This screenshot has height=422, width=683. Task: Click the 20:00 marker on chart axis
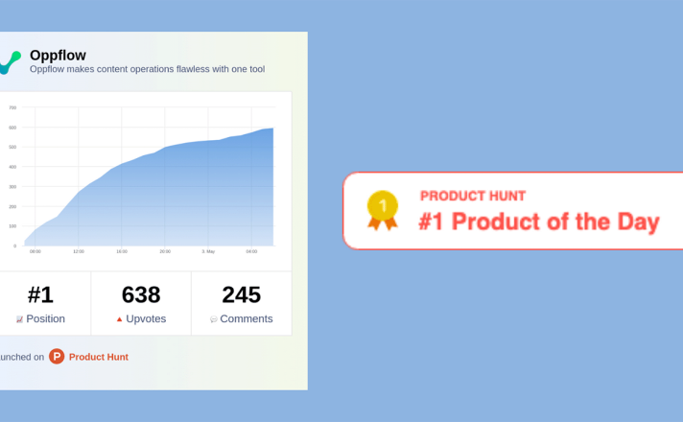coord(165,251)
